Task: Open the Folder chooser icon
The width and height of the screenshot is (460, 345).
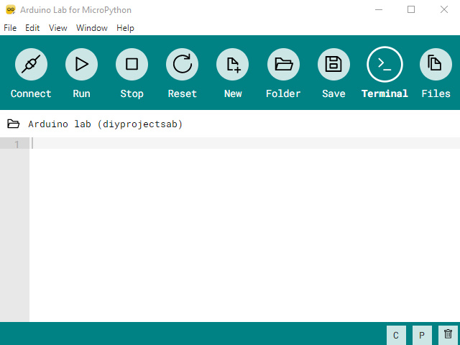Action: click(x=283, y=65)
